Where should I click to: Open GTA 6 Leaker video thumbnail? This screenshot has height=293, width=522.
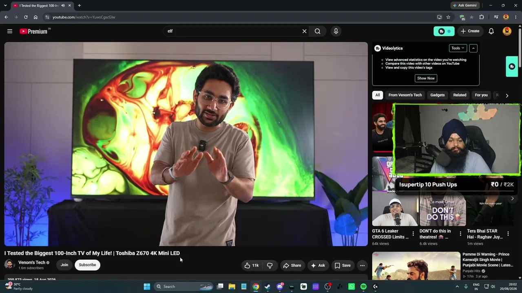[x=395, y=211]
